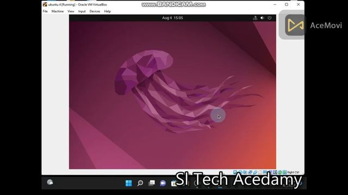Viewport: 348px width, 195px height.
Task: Click the keyboard capture arrow indicator
Action: click(x=284, y=172)
